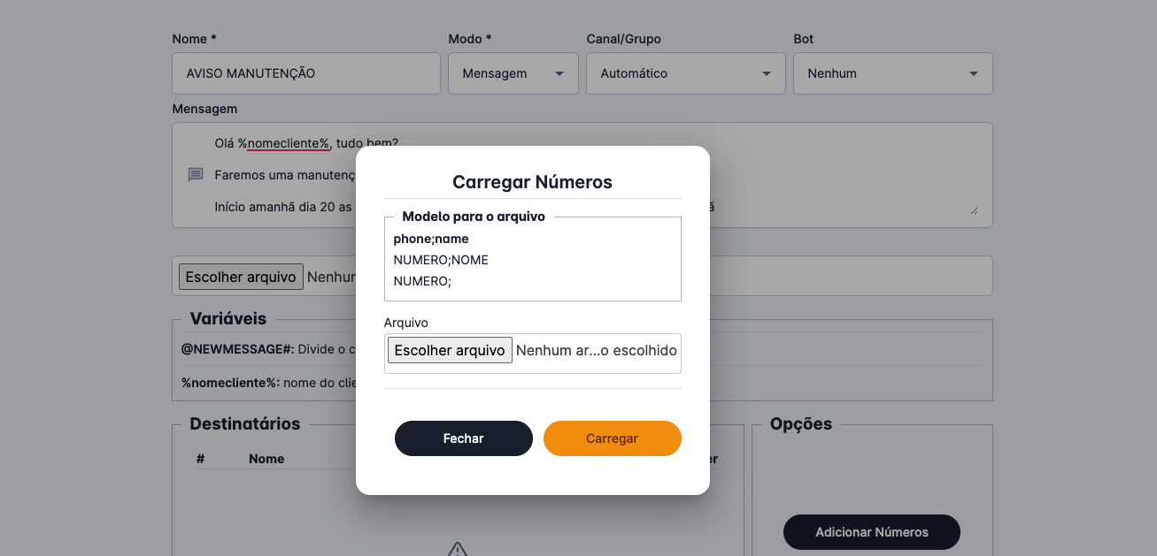Click the chat bubble icon beside the message
The image size is (1157, 556).
point(194,174)
